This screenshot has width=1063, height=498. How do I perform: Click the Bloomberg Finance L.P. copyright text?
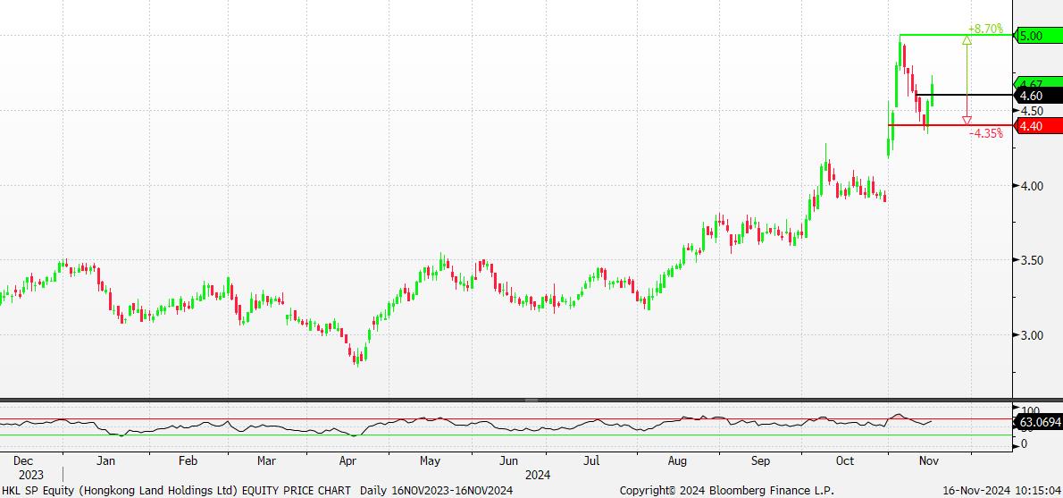(727, 490)
